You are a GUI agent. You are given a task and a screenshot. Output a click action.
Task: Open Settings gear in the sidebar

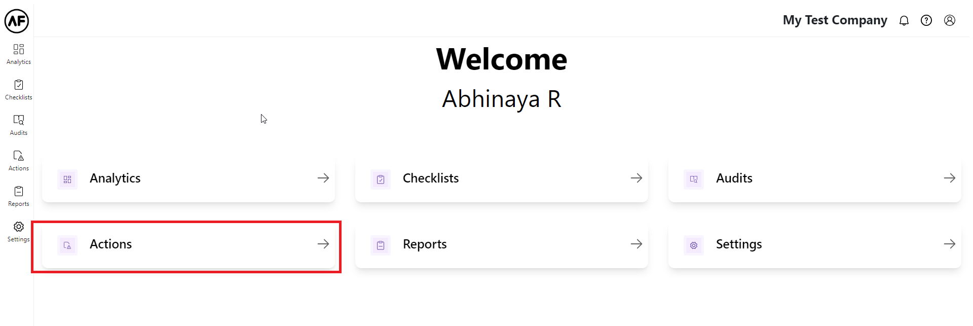point(19,231)
